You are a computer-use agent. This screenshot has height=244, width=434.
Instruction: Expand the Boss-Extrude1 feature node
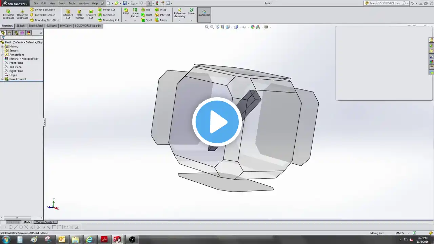pyautogui.click(x=2, y=79)
